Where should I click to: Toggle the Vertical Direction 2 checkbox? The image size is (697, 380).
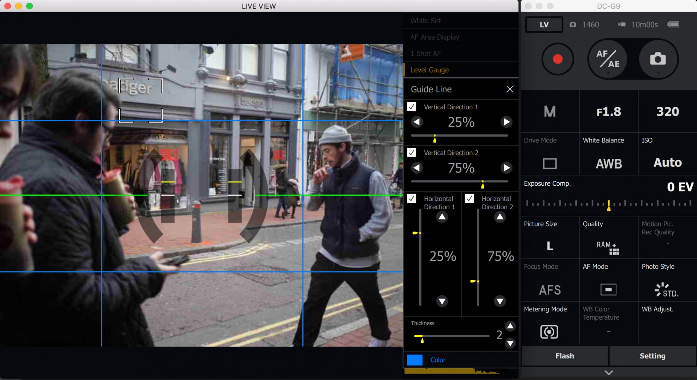pos(412,153)
